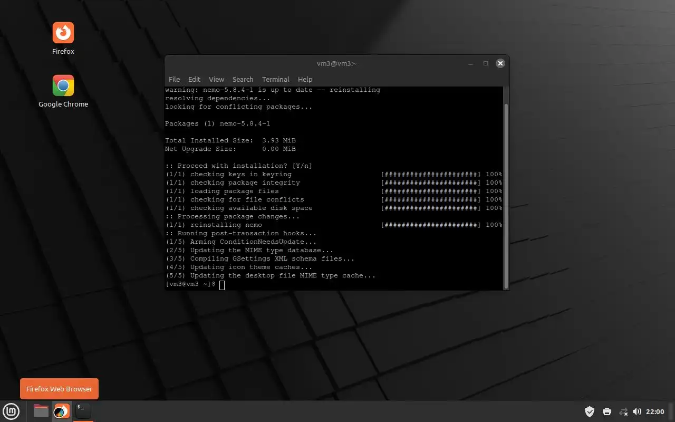
Task: Click ':: Proceed with installation? [Y/n]' text
Action: pos(238,166)
